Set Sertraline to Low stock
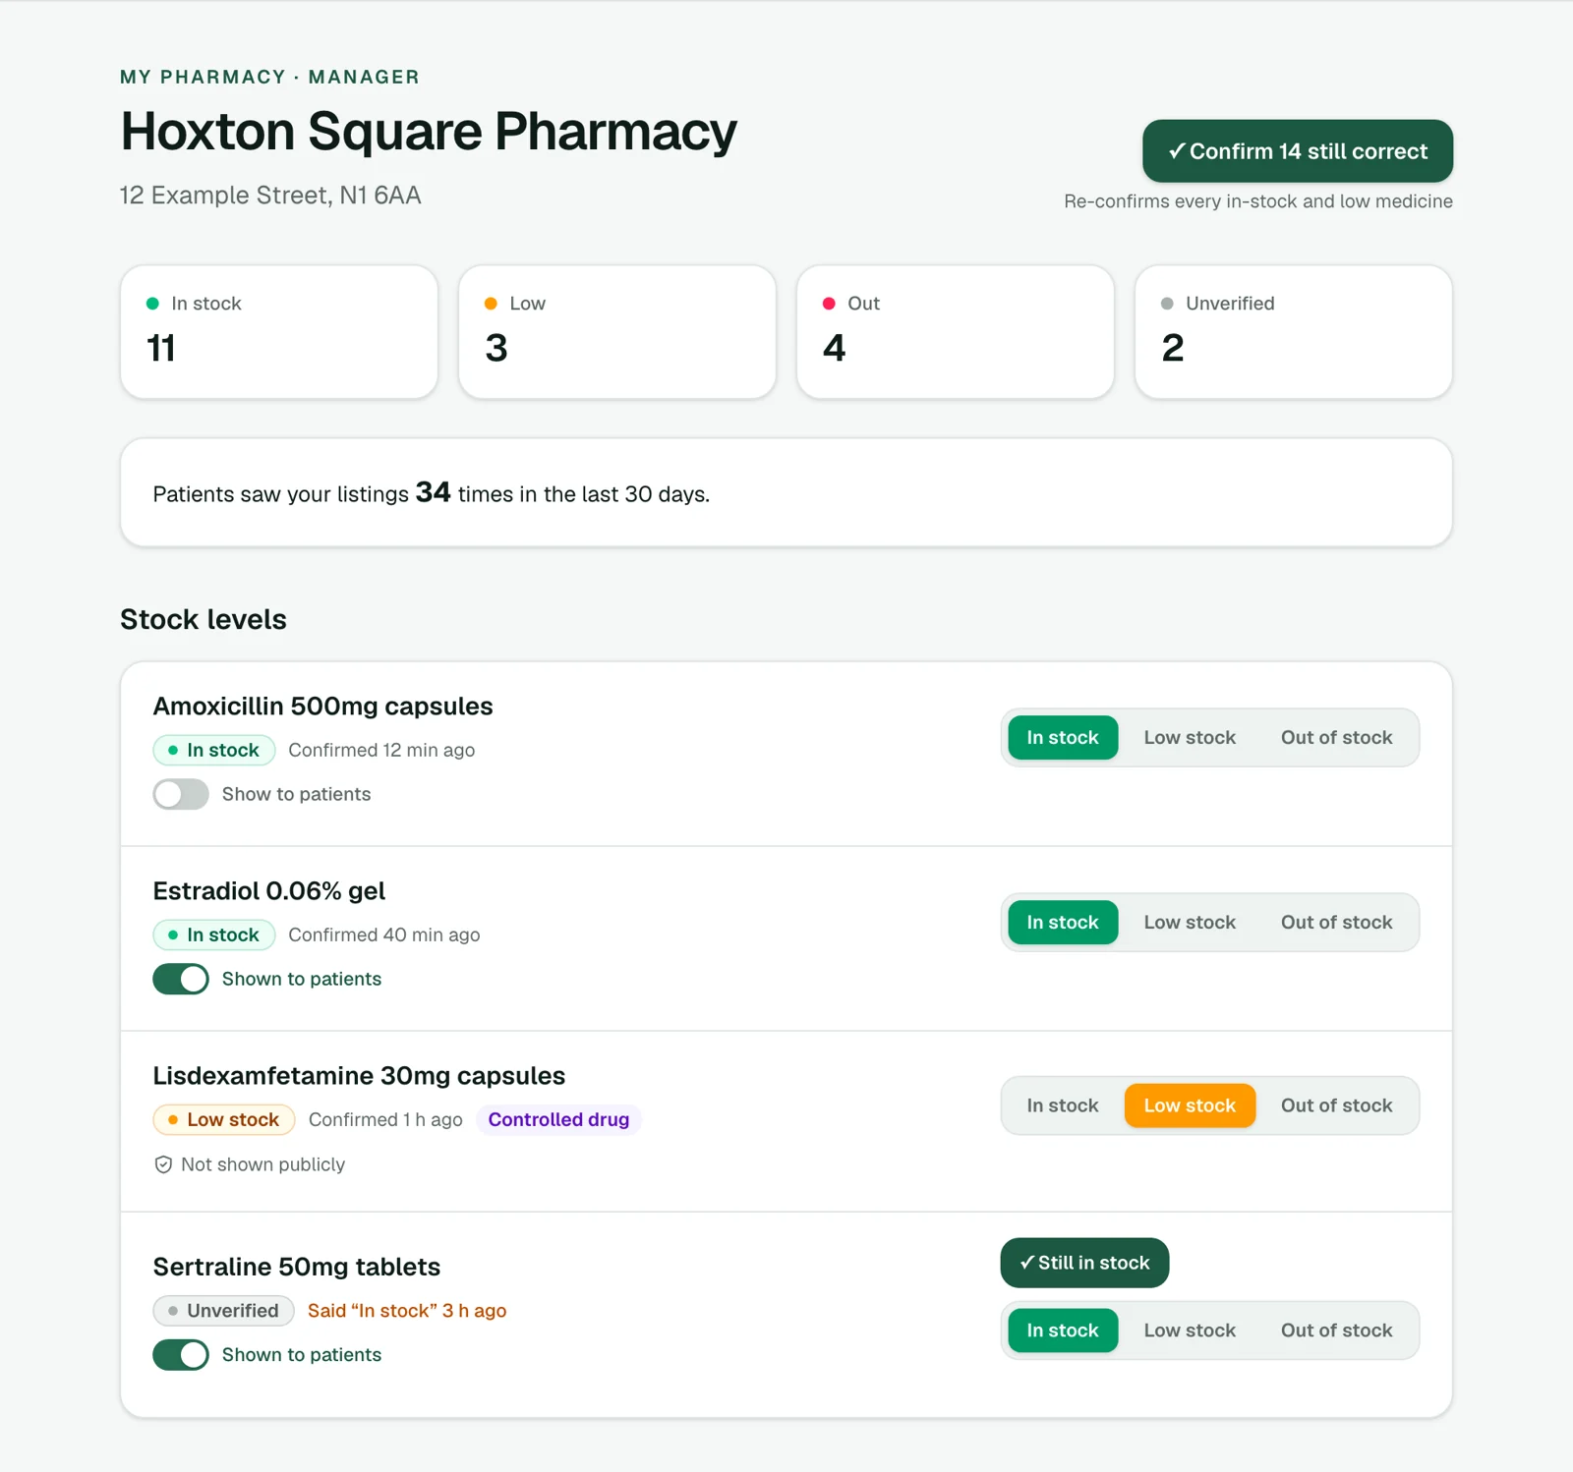Image resolution: width=1573 pixels, height=1472 pixels. pyautogui.click(x=1190, y=1330)
